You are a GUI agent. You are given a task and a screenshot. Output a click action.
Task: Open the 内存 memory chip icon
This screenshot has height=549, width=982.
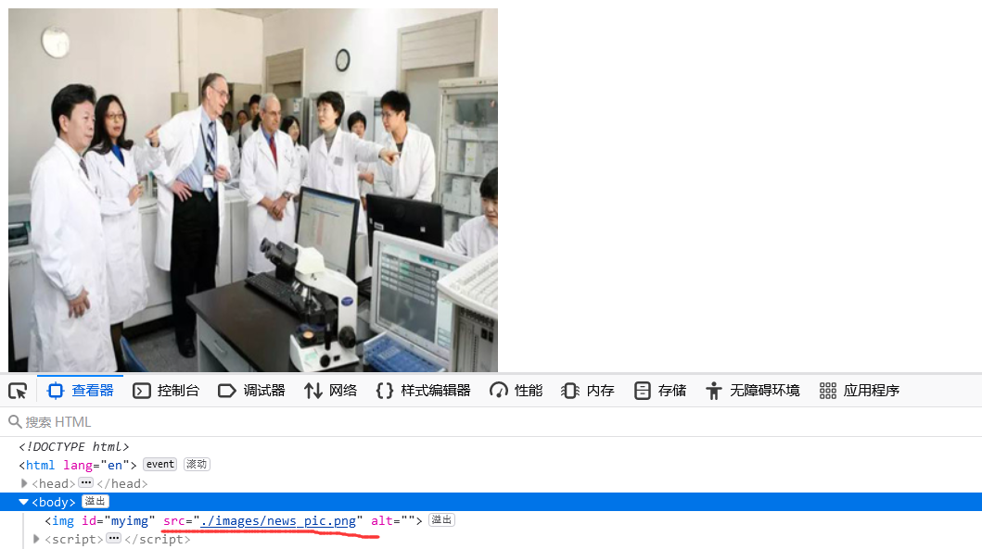point(570,391)
